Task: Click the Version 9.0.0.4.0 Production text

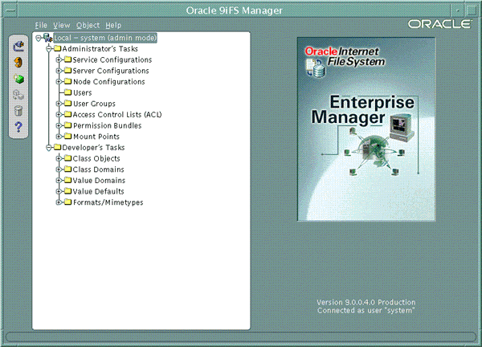Action: pyautogui.click(x=366, y=302)
